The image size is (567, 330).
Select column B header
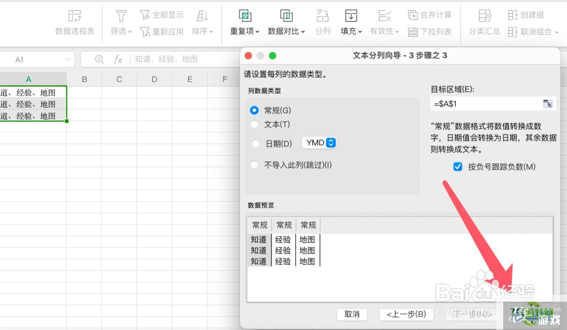(84, 79)
